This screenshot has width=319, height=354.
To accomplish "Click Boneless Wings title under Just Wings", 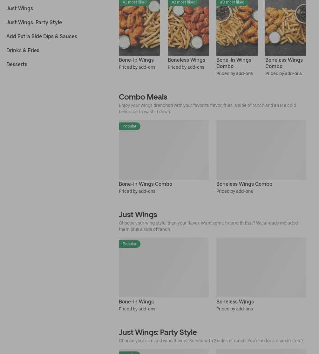I will point(235,302).
